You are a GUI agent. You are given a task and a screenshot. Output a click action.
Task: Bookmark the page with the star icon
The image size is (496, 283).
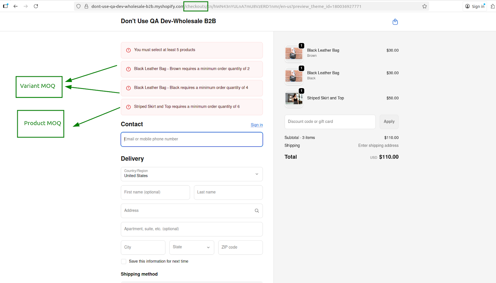coord(424,6)
